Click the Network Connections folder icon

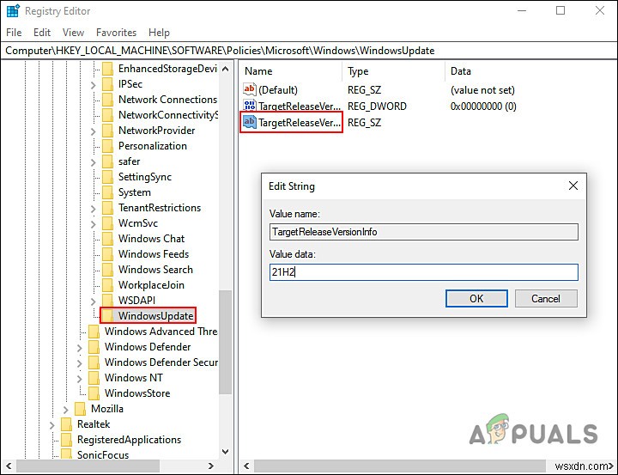coord(107,100)
